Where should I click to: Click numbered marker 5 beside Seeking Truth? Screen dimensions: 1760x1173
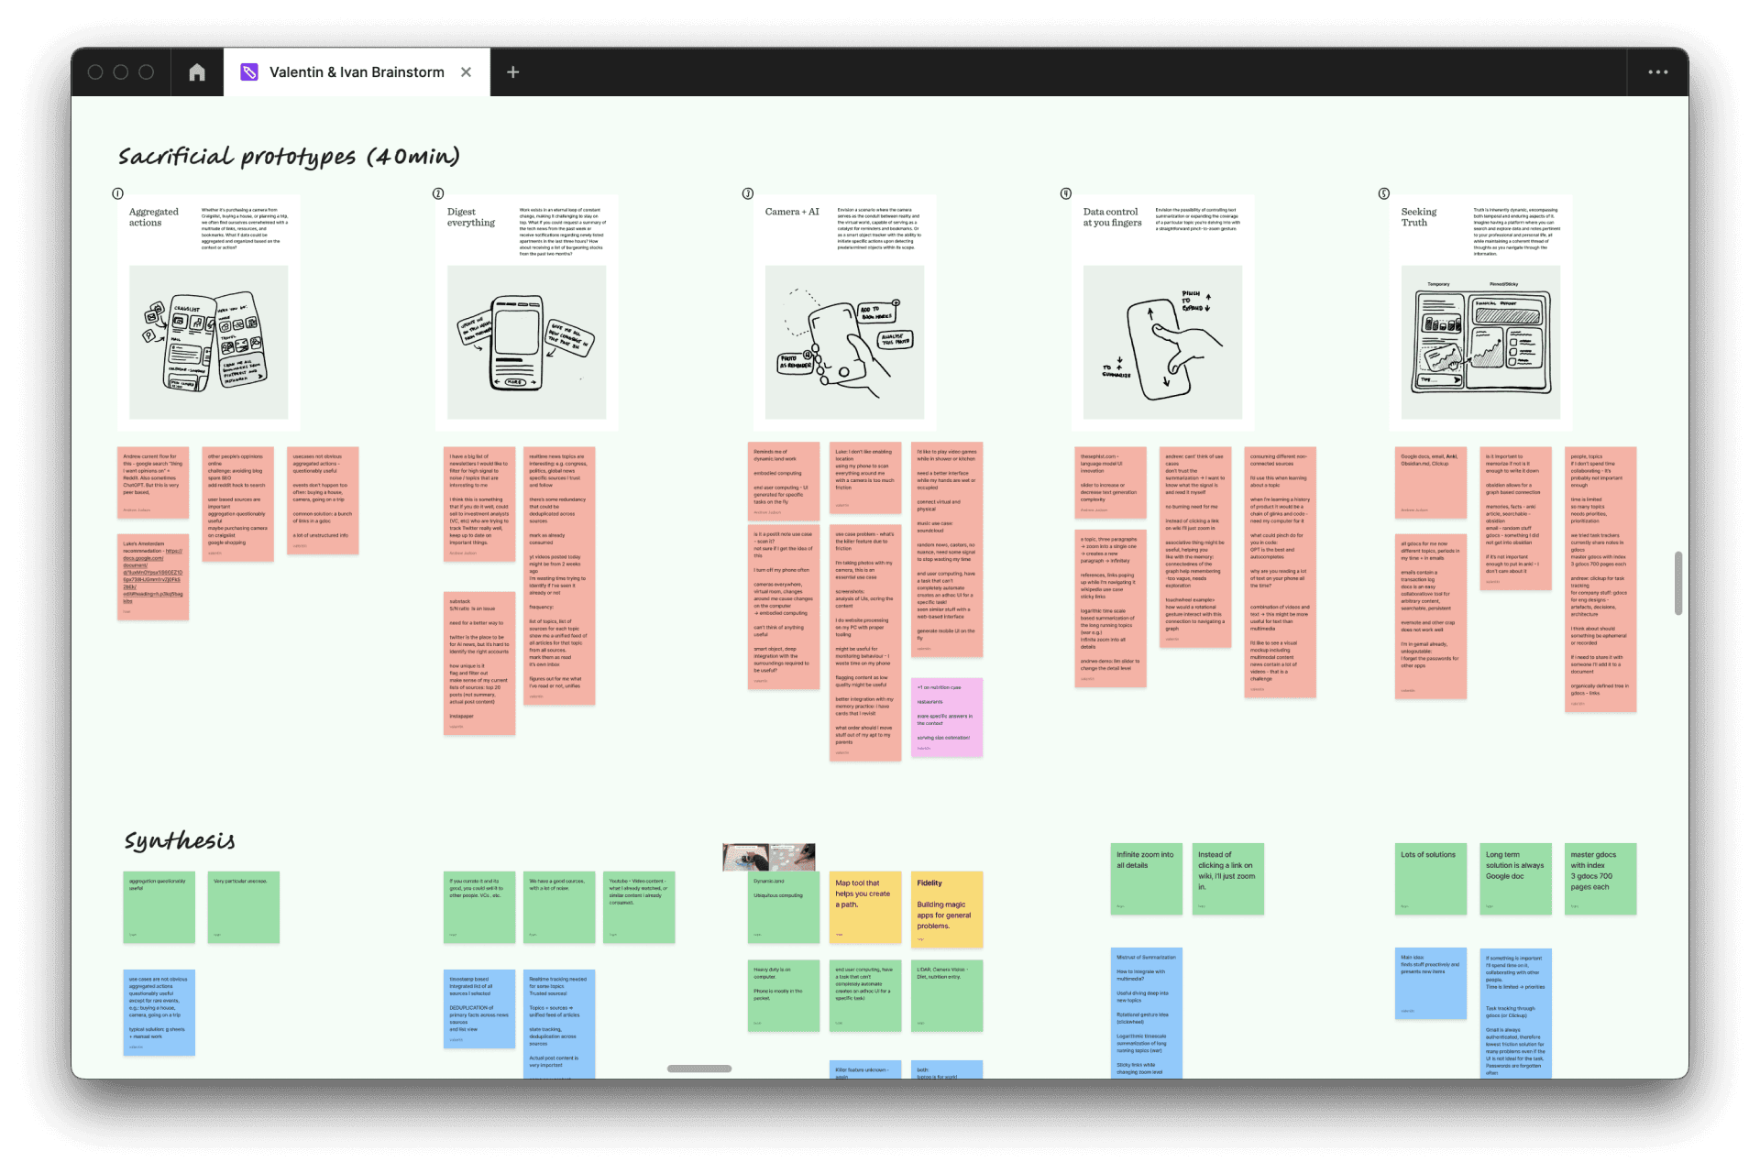[1384, 193]
